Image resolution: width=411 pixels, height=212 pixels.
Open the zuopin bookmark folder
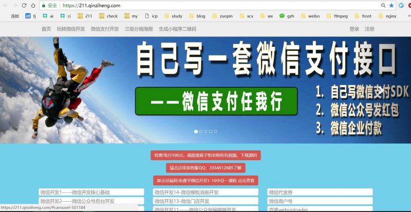coord(222,16)
